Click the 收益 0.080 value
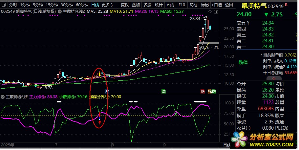The height and width of the screenshot is (150, 299). click(x=268, y=128)
